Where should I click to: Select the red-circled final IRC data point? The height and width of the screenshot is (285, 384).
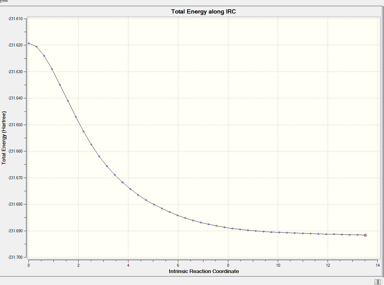pyautogui.click(x=365, y=235)
